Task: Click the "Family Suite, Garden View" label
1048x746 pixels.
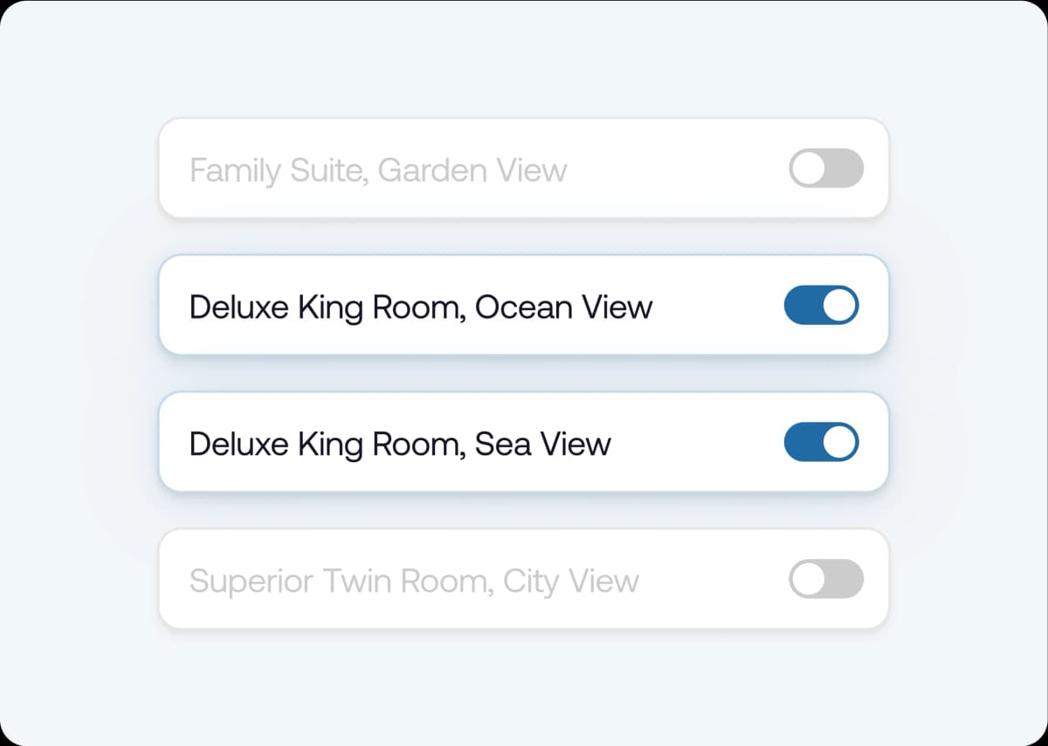Action: click(x=378, y=169)
